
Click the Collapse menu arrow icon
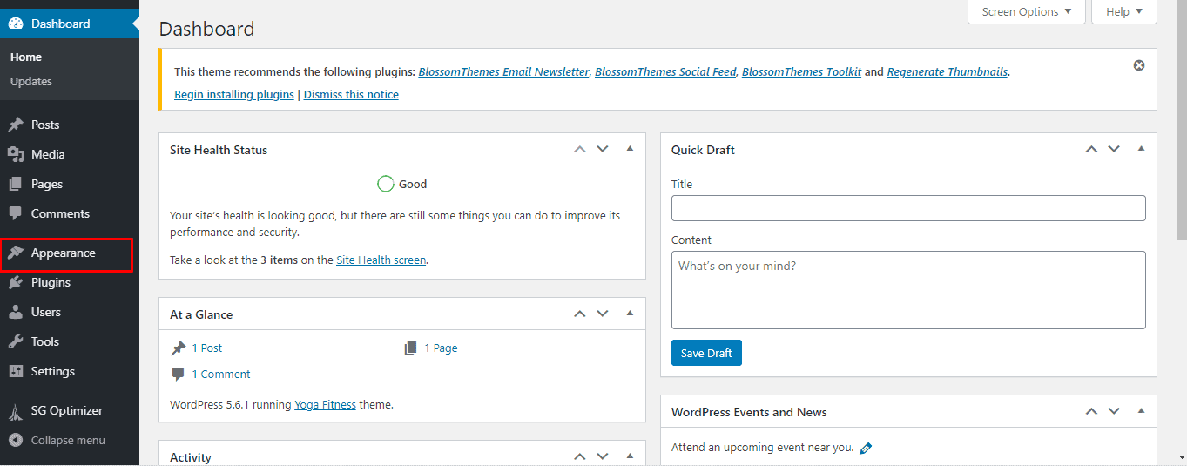[x=15, y=440]
